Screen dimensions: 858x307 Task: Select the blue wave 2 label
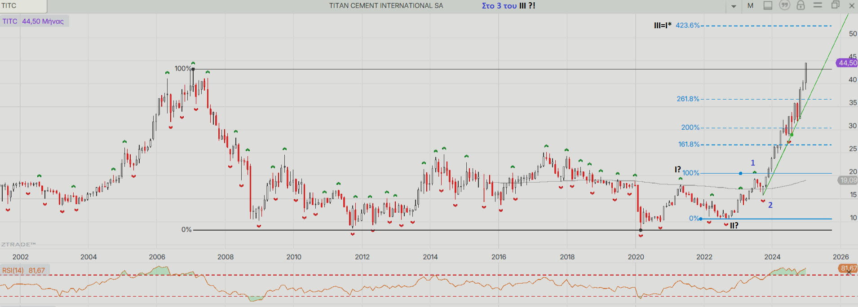point(770,205)
